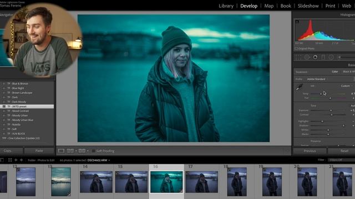Go forward with filmstrip right arrow
The width and height of the screenshot is (355, 199).
pos(21,160)
